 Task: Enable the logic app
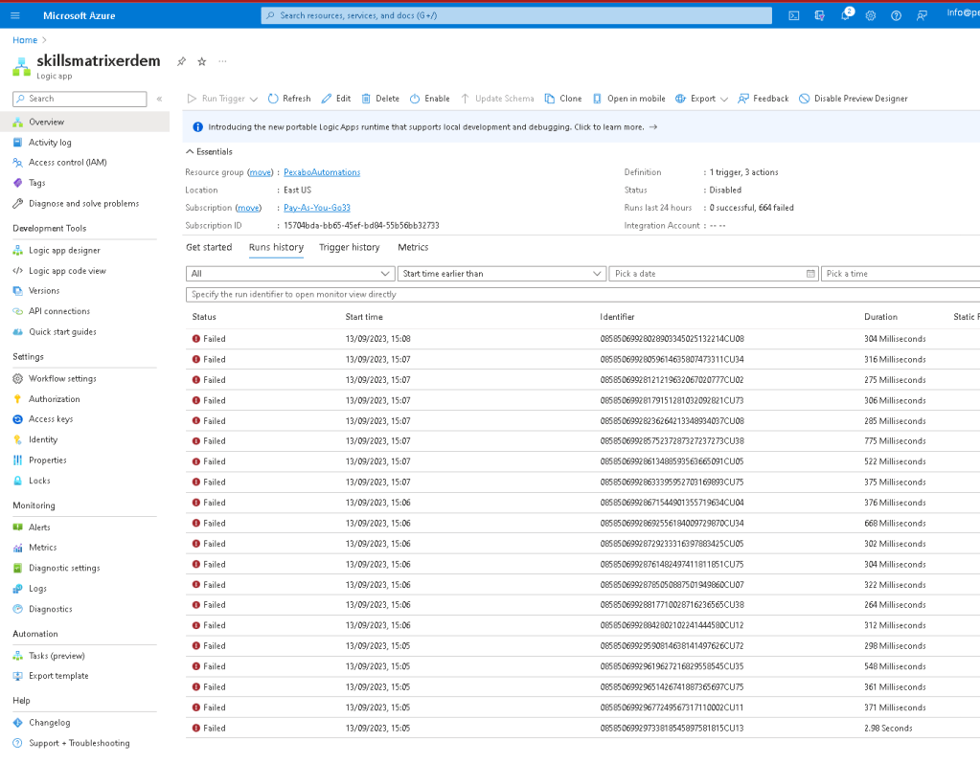[x=430, y=99]
